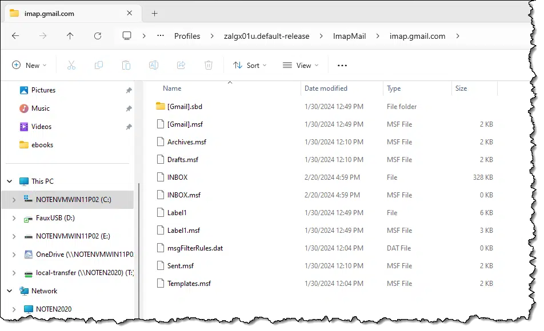Open Pictures in the navigation pane
Viewport: 544px width, 331px height.
pos(43,90)
